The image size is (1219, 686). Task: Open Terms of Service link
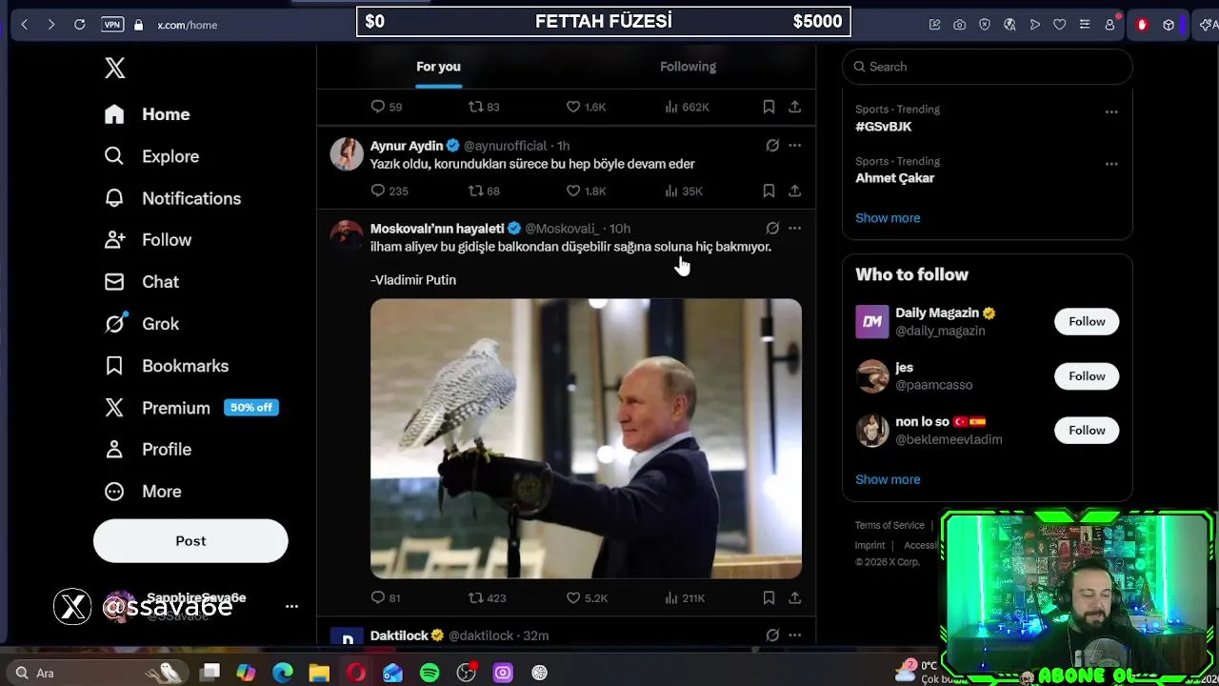click(x=889, y=525)
